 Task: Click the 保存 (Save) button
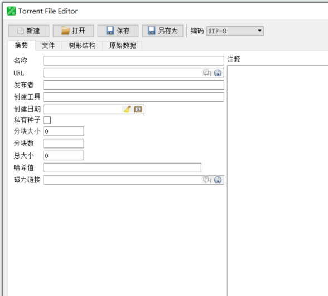pos(118,31)
